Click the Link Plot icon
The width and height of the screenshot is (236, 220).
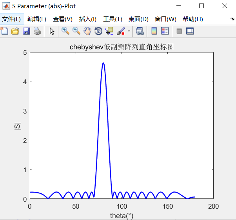140,31
